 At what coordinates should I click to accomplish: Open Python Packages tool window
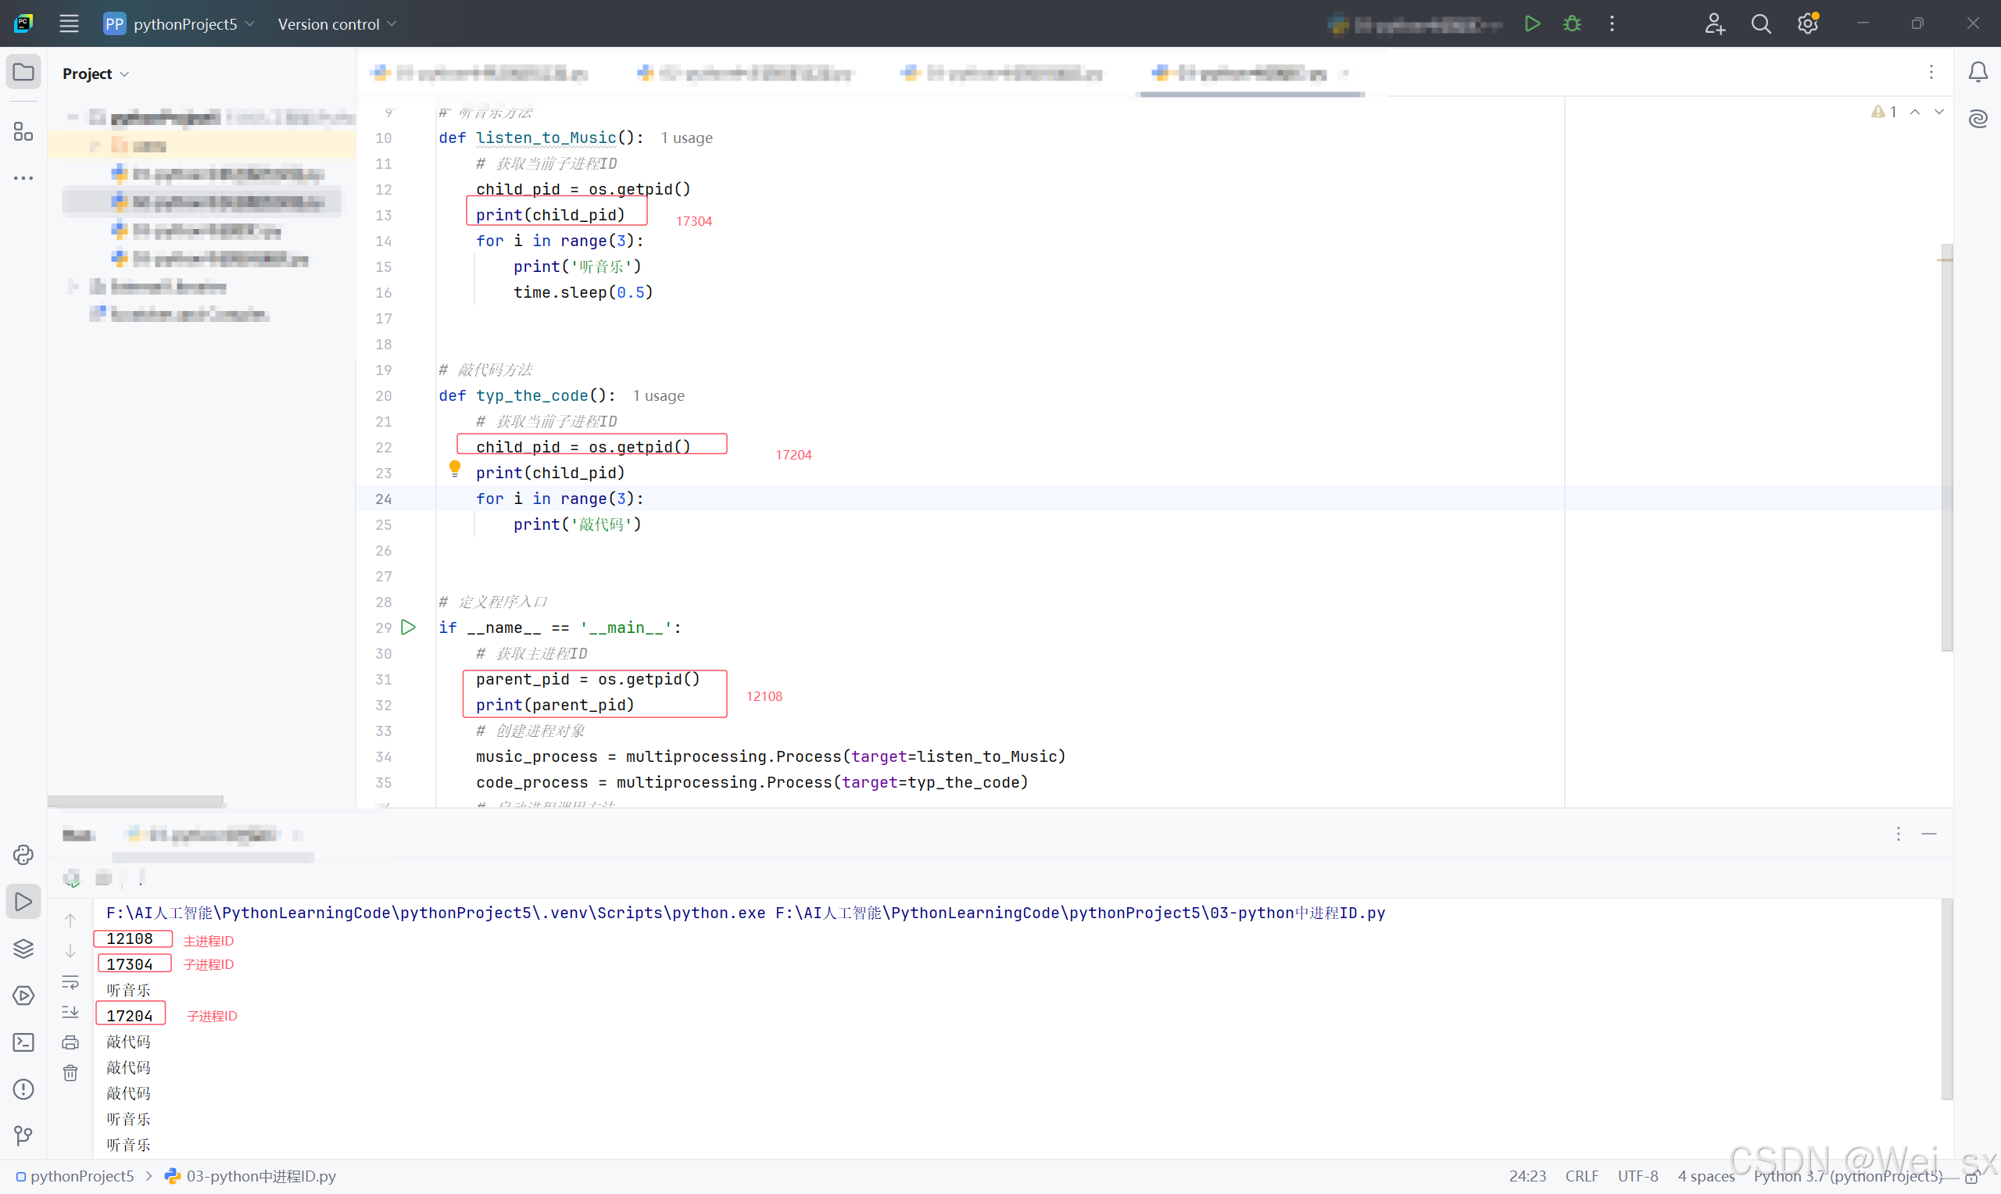(23, 949)
